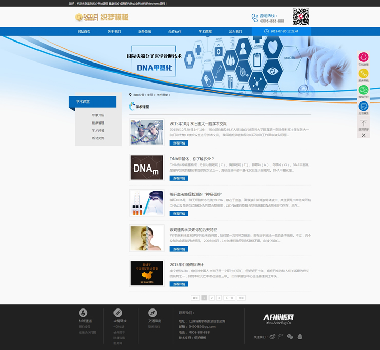380x350 pixels.
Task: Open 网站首页 in the navigation bar
Action: [x=84, y=31]
